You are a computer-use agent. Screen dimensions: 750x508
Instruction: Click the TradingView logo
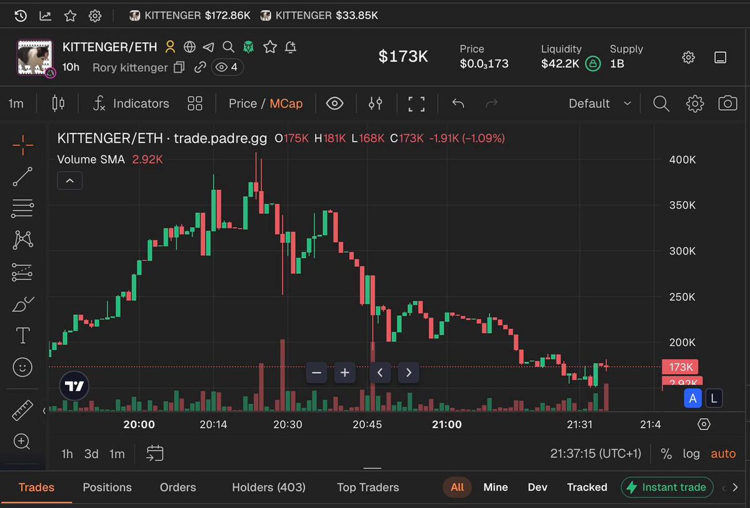(74, 387)
